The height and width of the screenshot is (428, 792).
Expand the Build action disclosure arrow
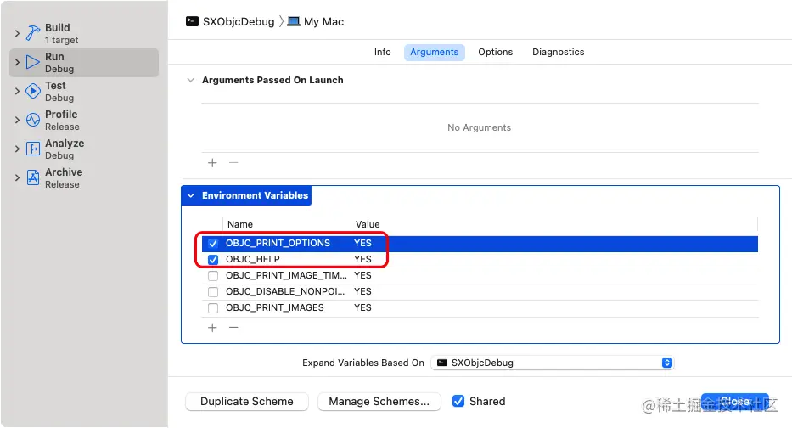[17, 33]
